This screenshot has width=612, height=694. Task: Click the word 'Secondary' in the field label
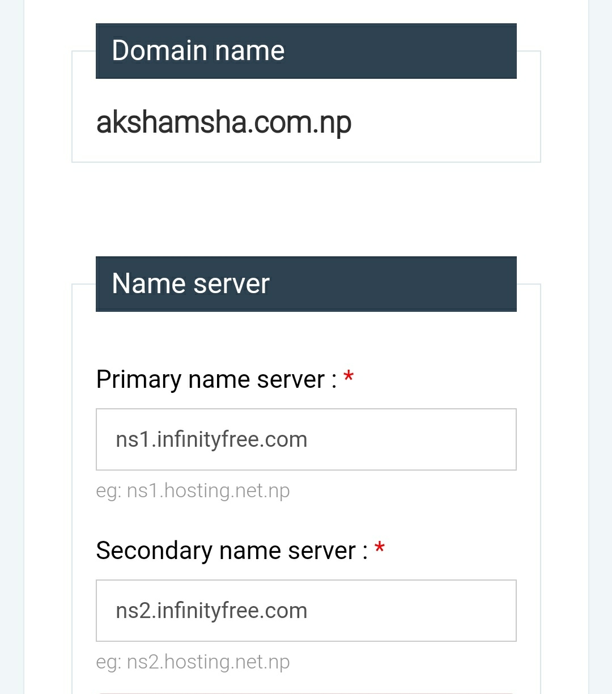(154, 551)
